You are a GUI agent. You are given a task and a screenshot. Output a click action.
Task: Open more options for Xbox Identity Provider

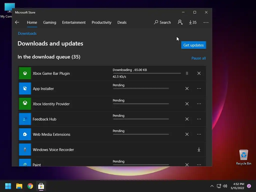click(x=199, y=104)
